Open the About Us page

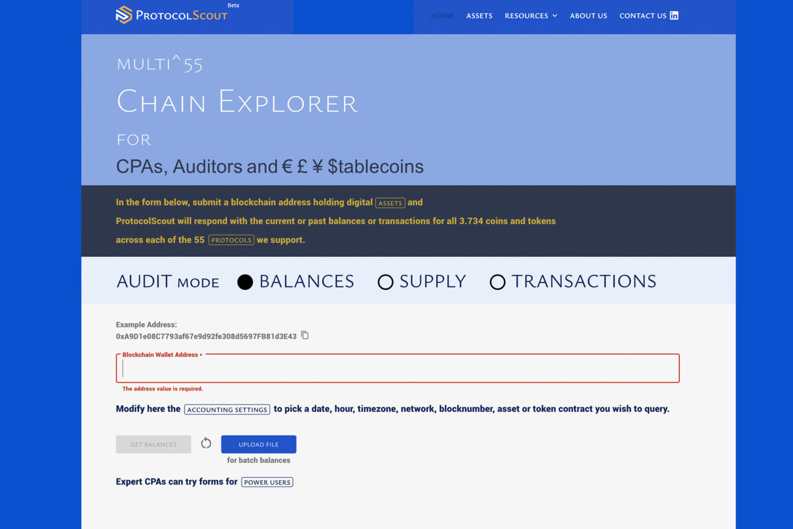point(589,16)
